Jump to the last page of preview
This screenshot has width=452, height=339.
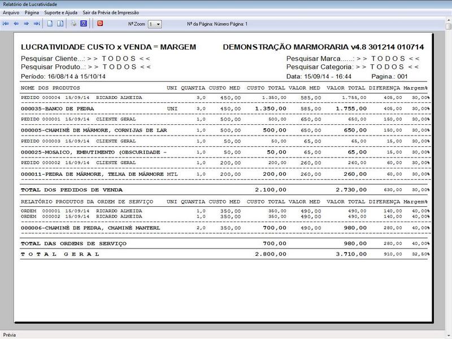tap(36, 24)
